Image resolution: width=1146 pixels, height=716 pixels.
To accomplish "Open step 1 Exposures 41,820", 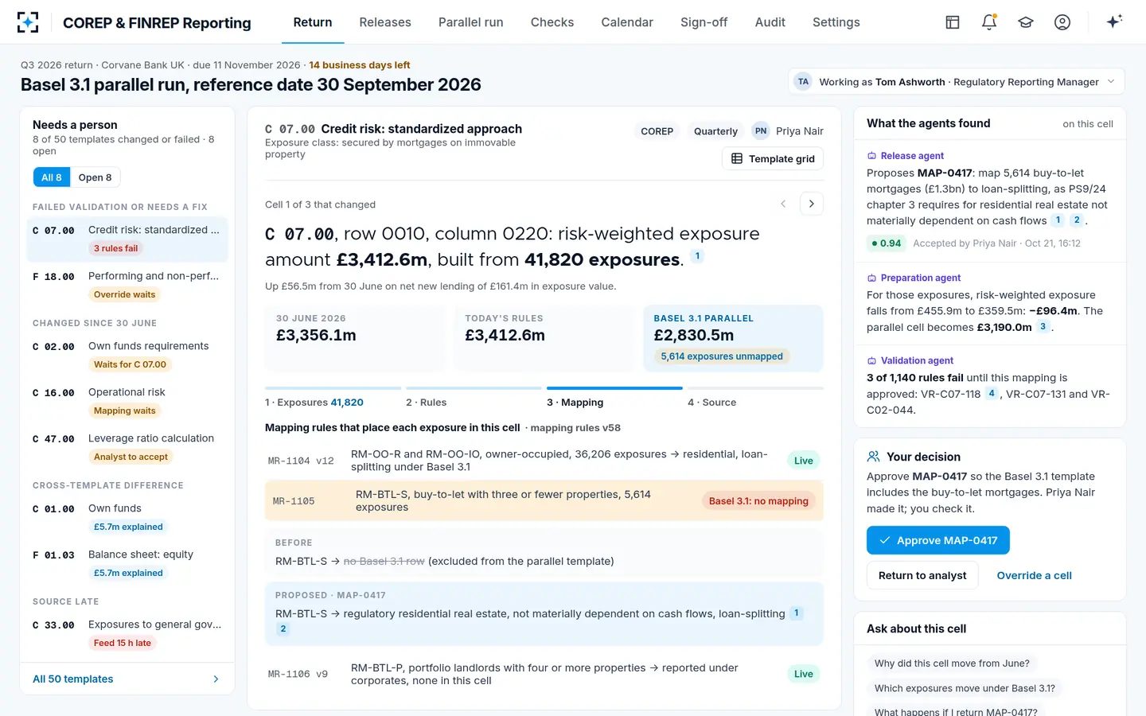I will (x=333, y=398).
